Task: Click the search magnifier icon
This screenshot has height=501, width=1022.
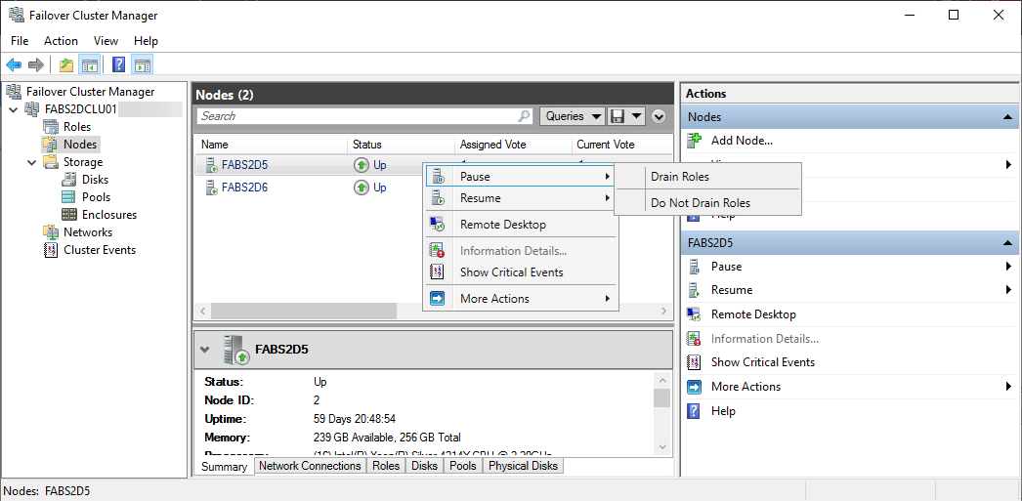Action: tap(524, 116)
